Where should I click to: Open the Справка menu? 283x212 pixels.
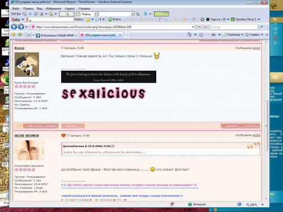(x=84, y=8)
